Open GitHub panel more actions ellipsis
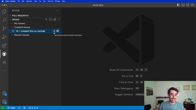The image size is (196, 110). tap(57, 11)
